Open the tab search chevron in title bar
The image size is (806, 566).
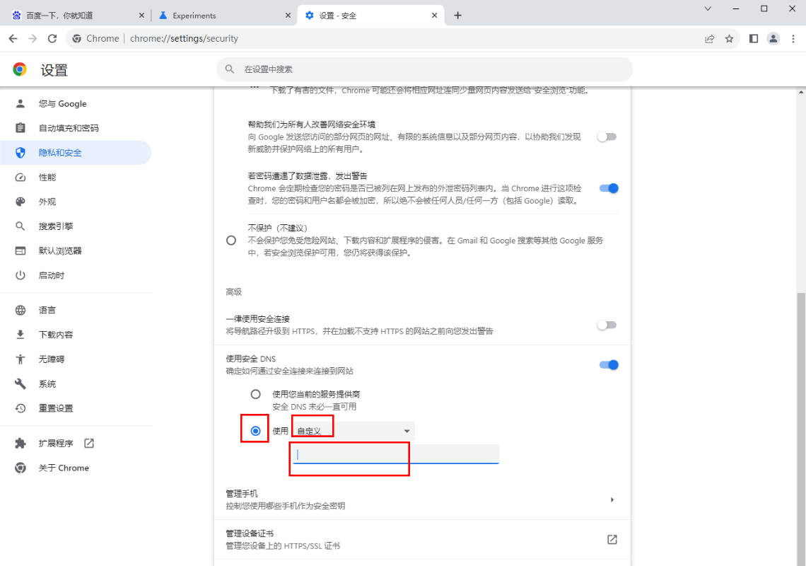tap(708, 8)
